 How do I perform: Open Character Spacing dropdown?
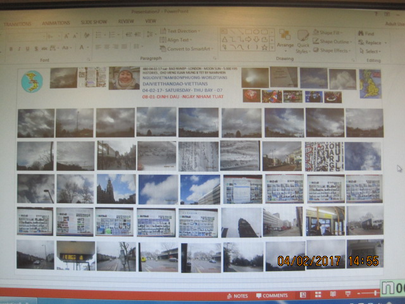tap(54, 48)
